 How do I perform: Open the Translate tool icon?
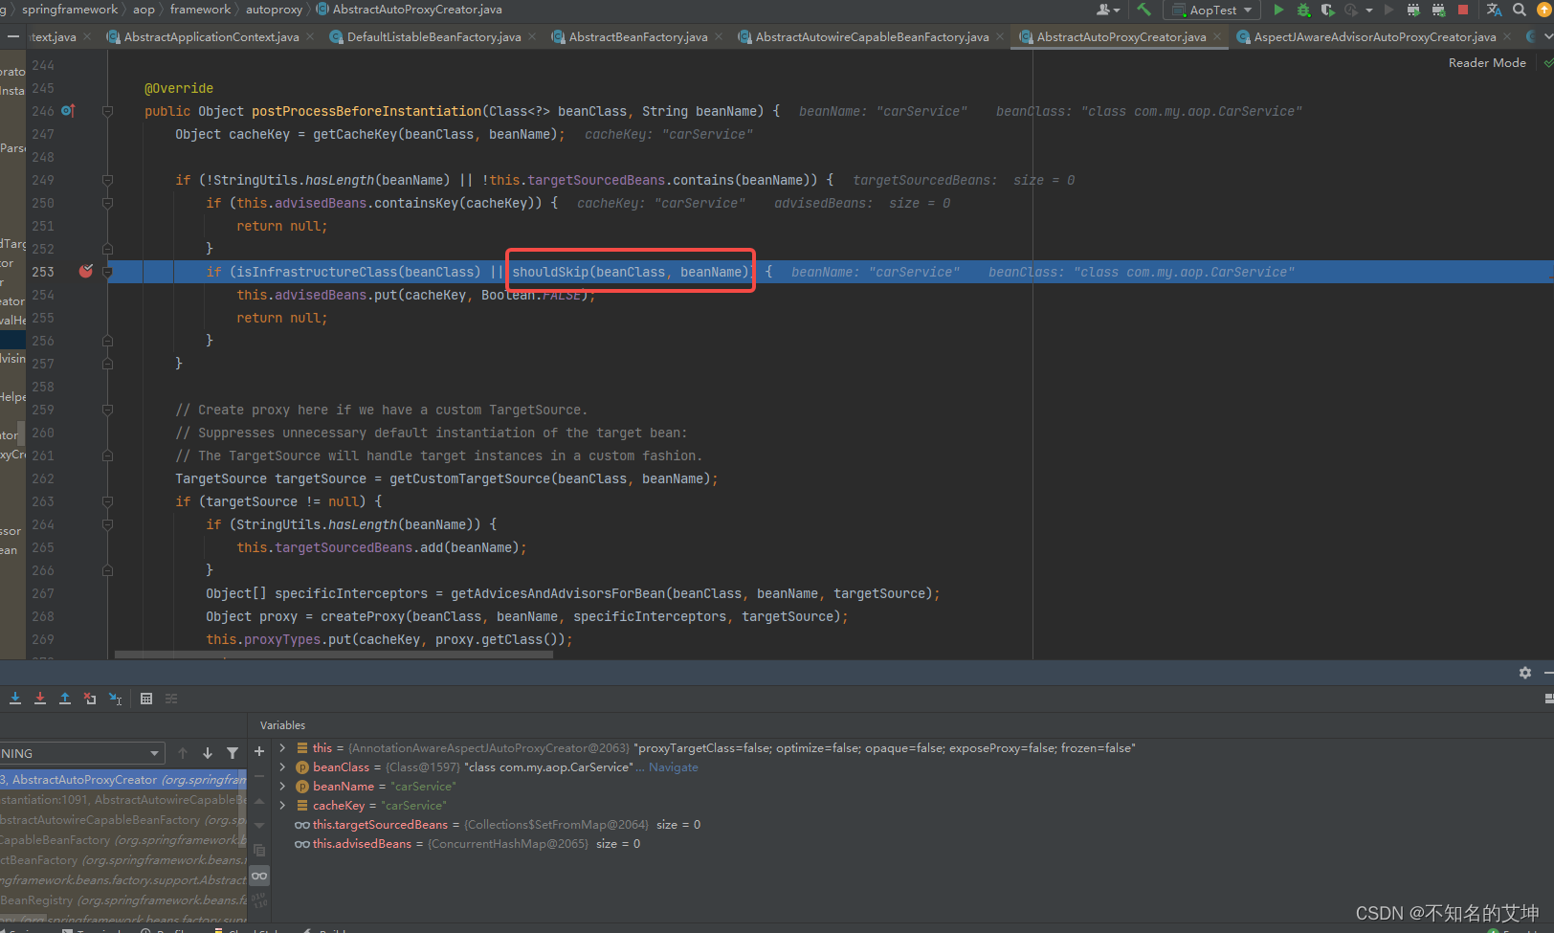pyautogui.click(x=1494, y=10)
